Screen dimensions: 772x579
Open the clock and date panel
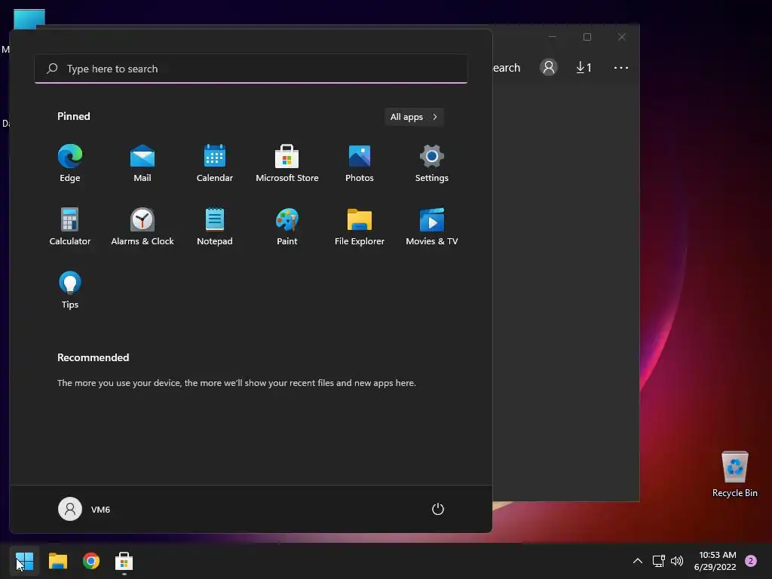pos(715,561)
